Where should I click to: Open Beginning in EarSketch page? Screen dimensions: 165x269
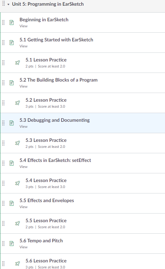tap(44, 20)
